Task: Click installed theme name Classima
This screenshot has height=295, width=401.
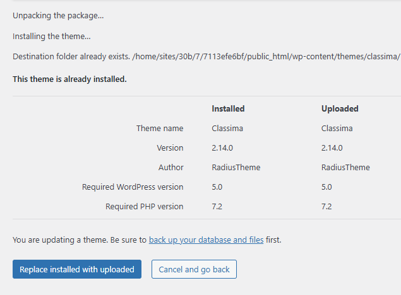Action: [228, 128]
